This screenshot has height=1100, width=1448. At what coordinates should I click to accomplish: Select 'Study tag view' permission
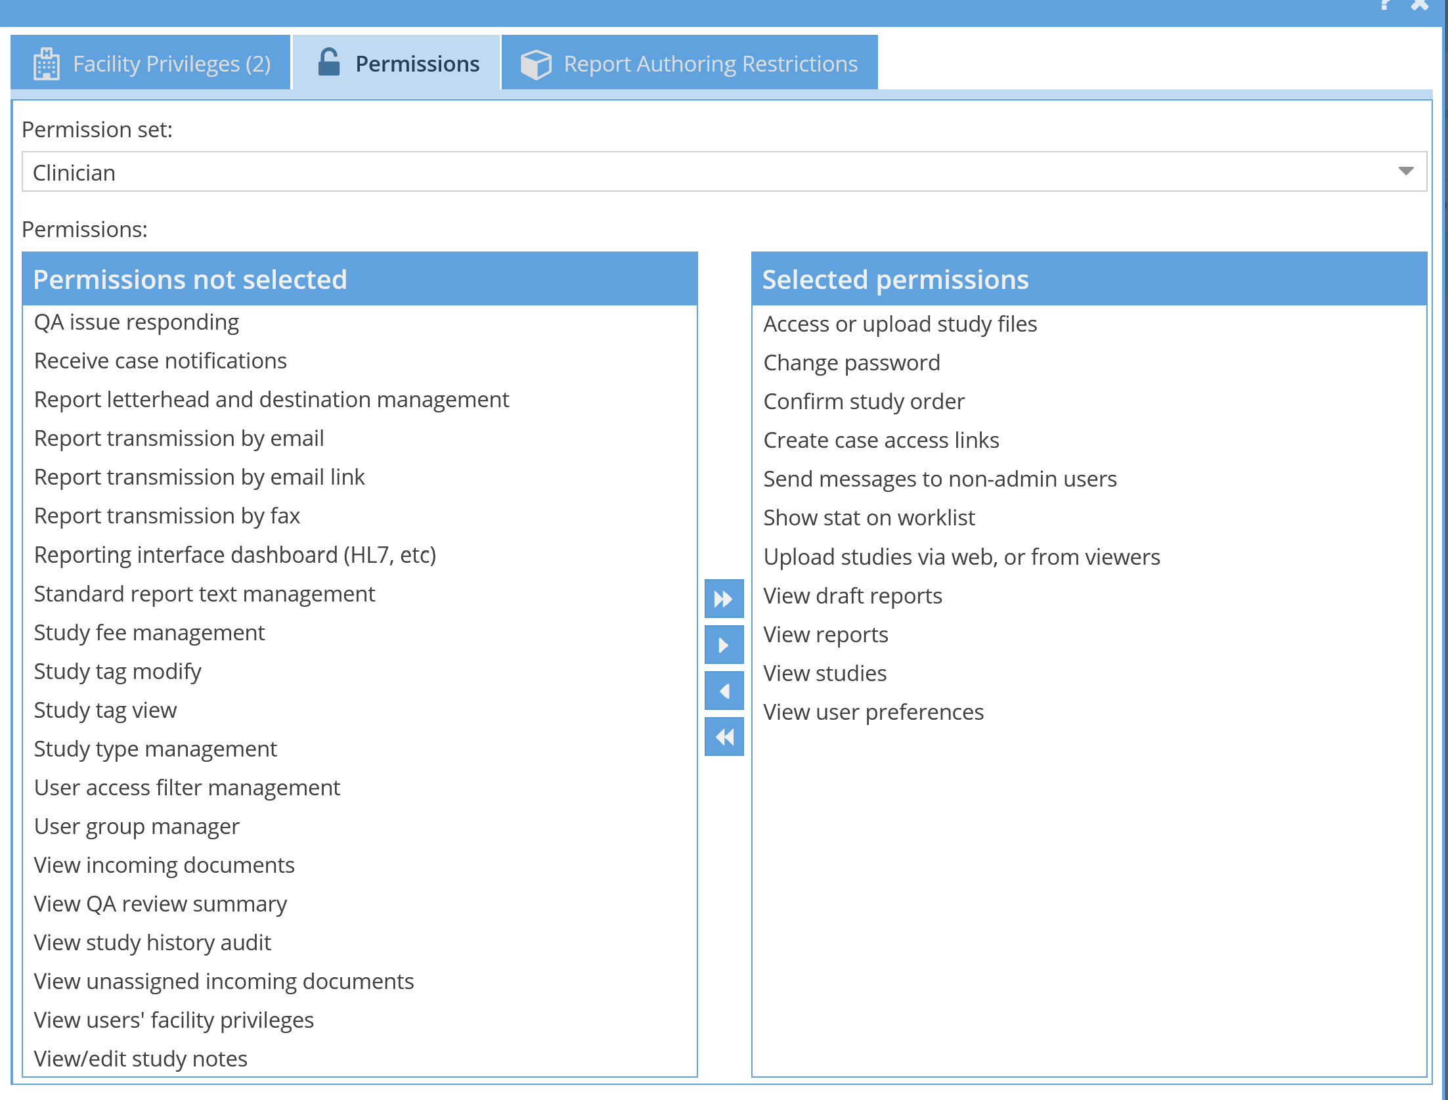coord(359,710)
